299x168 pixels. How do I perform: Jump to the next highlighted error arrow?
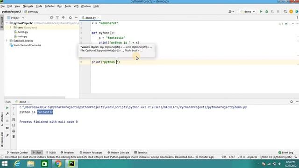[297, 24]
